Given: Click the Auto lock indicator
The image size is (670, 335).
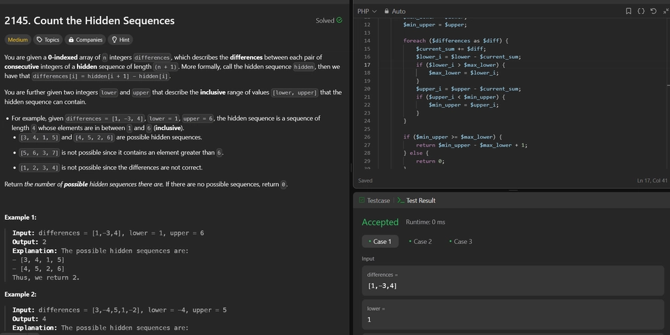Looking at the screenshot, I should [395, 11].
